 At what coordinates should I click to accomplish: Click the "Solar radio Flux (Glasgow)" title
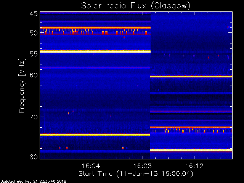pos(136,6)
